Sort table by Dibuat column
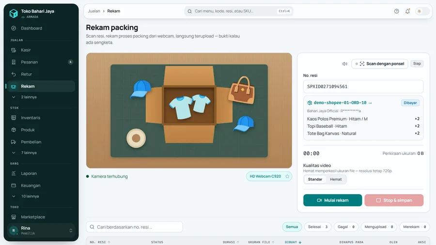This screenshot has width=436, height=245. click(293, 242)
